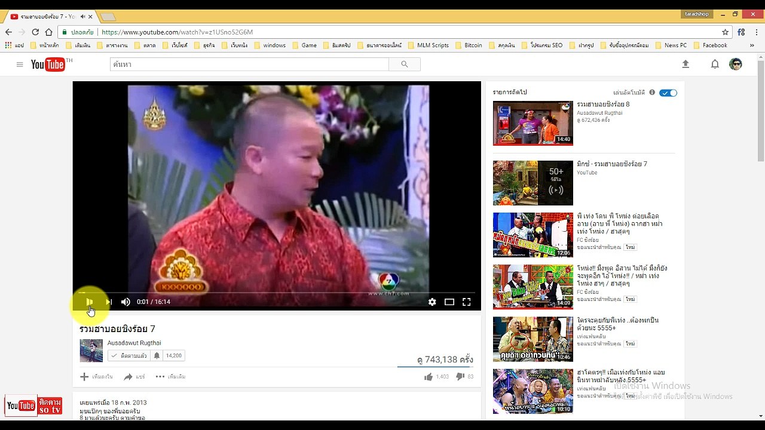This screenshot has height=430, width=765.
Task: Open the โปรแกรม SEO bookmark folder
Action: click(542, 45)
